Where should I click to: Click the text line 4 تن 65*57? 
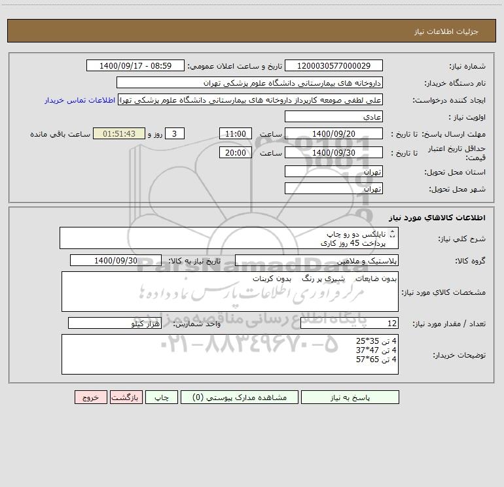[x=376, y=360]
